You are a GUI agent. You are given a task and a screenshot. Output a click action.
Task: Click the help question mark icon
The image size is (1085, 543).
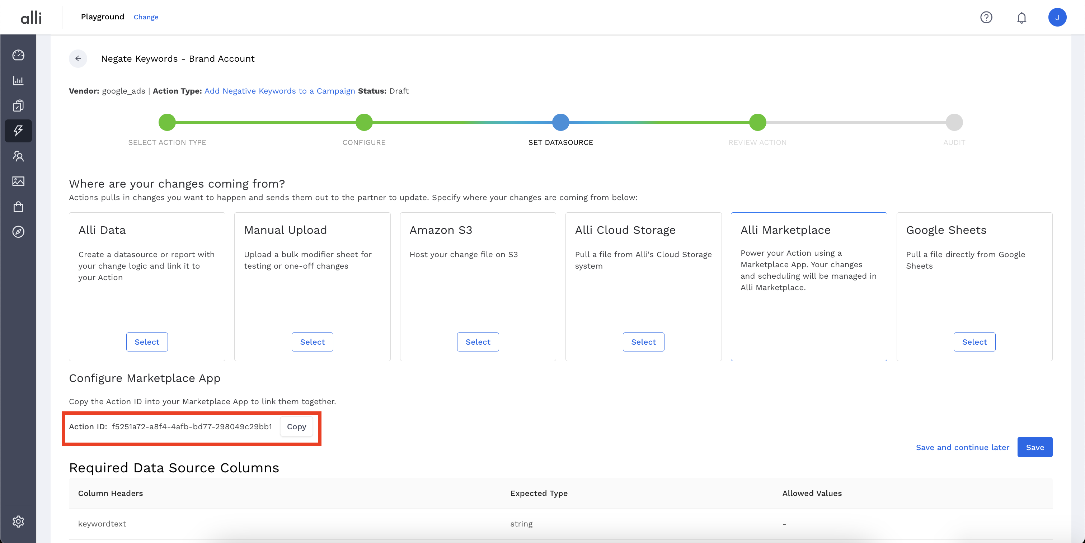coord(986,17)
